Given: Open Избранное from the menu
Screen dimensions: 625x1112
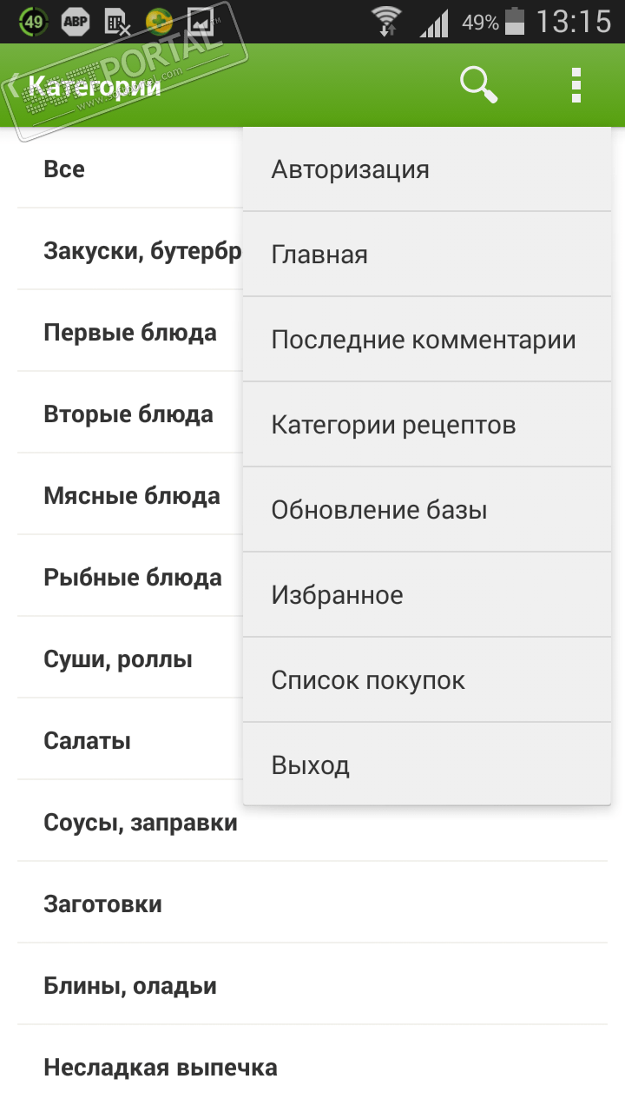Looking at the screenshot, I should pos(426,595).
